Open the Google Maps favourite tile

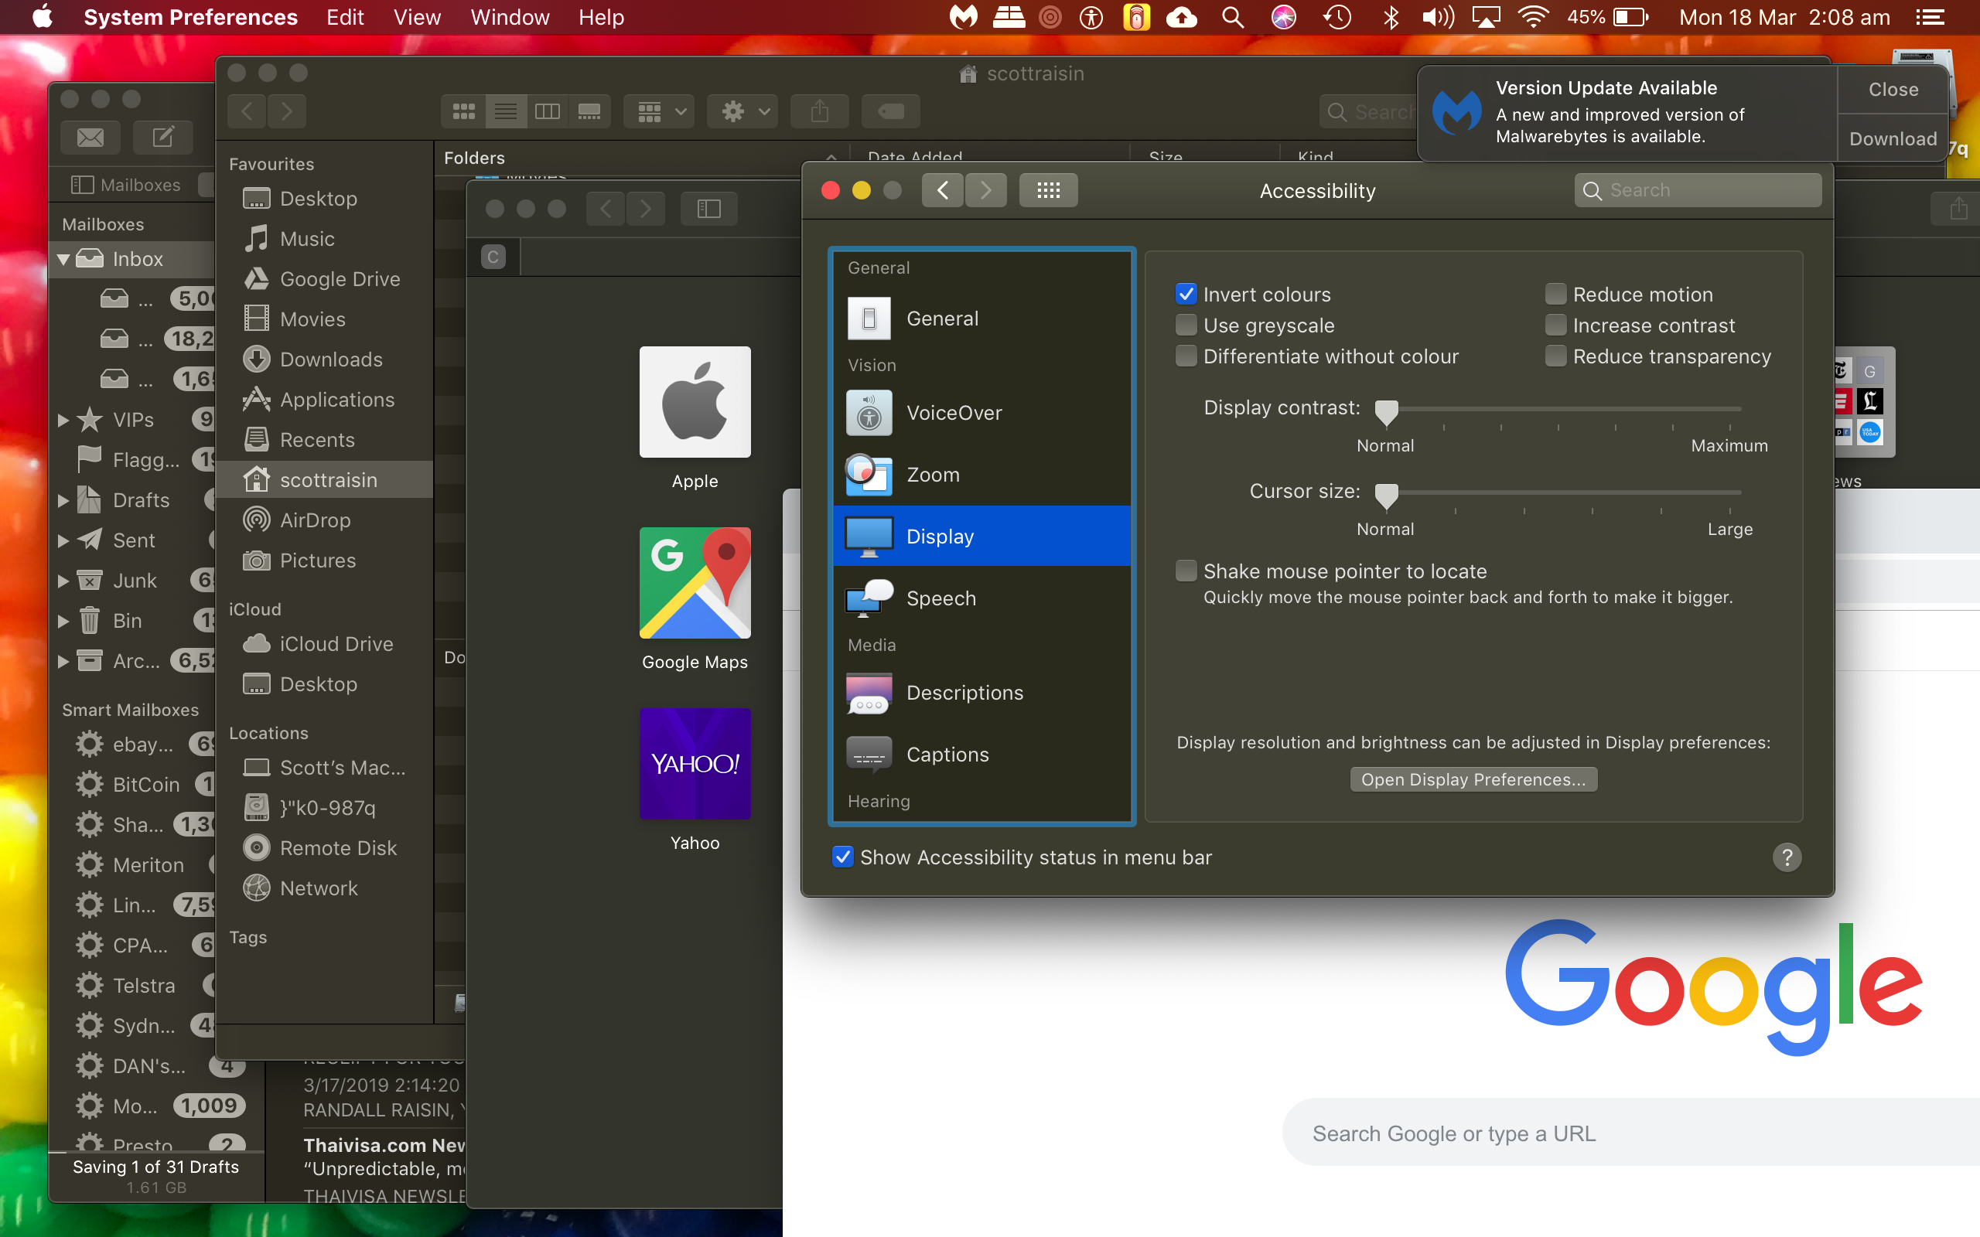695,583
